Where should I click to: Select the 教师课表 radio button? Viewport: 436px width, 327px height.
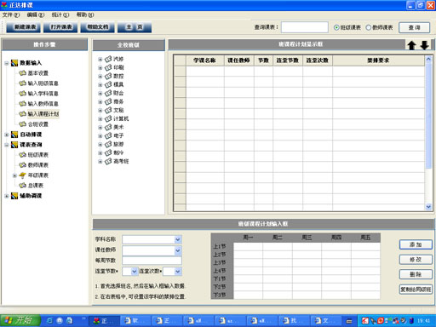369,27
